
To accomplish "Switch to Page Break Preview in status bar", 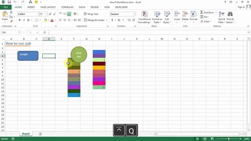I will click(x=212, y=139).
